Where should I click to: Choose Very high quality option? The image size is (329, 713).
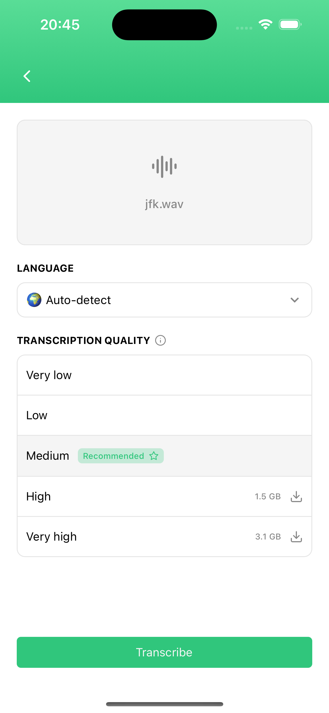[x=164, y=537]
